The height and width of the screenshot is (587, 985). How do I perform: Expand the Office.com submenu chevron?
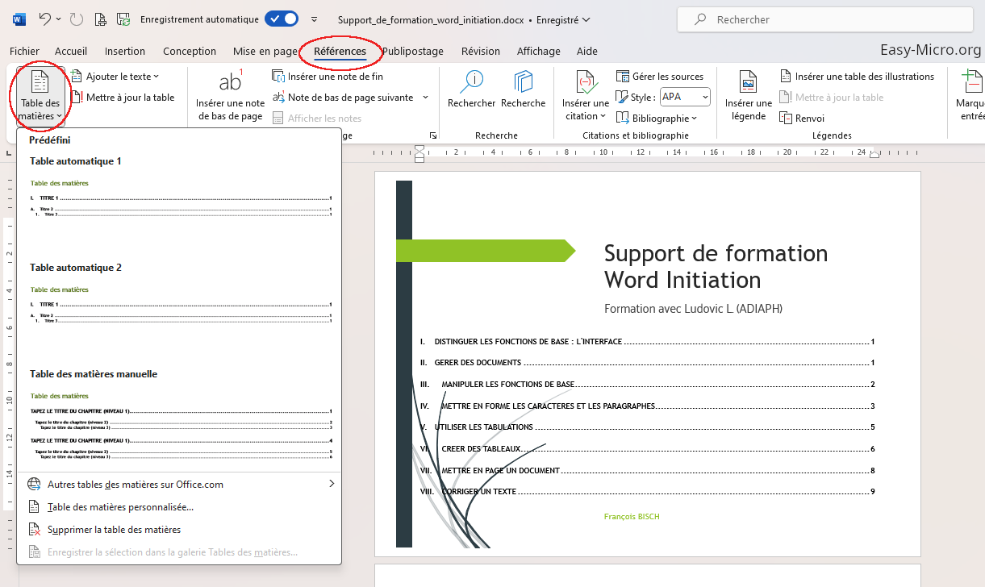331,484
